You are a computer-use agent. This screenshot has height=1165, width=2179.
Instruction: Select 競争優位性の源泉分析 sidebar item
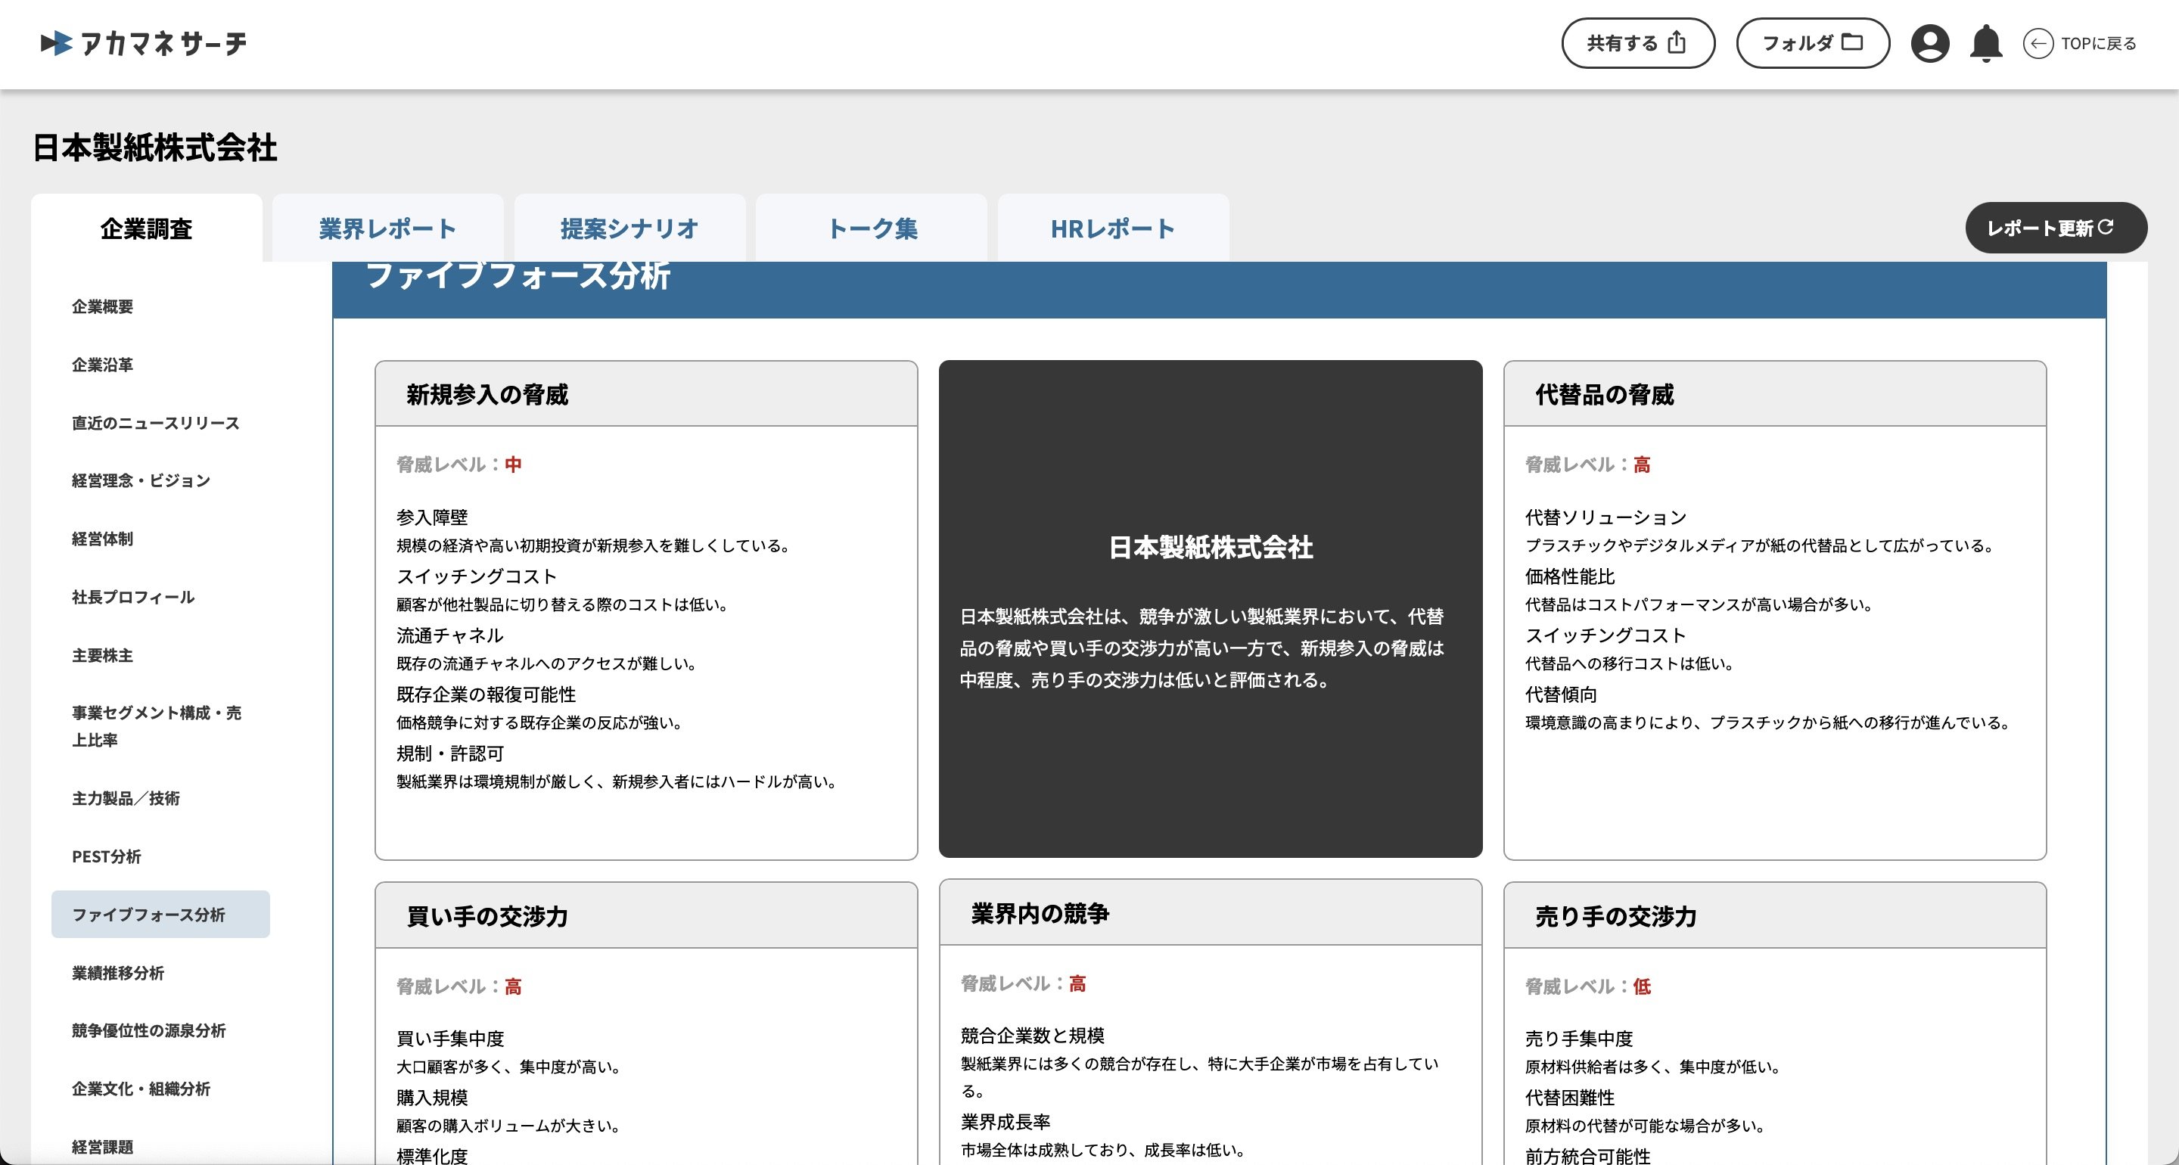[x=148, y=1030]
